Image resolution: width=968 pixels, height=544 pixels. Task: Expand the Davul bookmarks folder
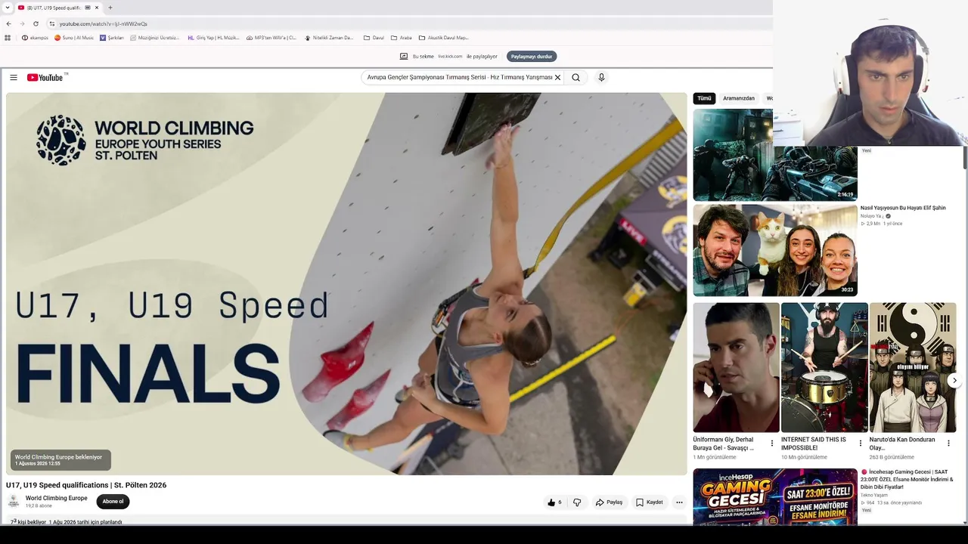374,38
